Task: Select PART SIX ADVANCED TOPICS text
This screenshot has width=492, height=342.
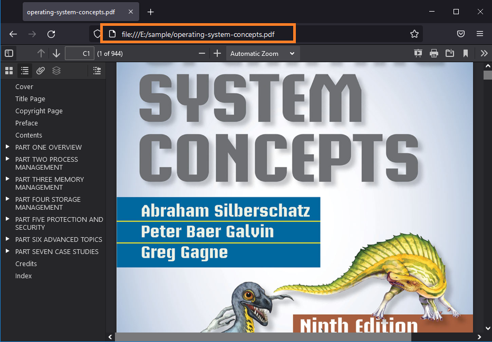Action: pos(59,239)
